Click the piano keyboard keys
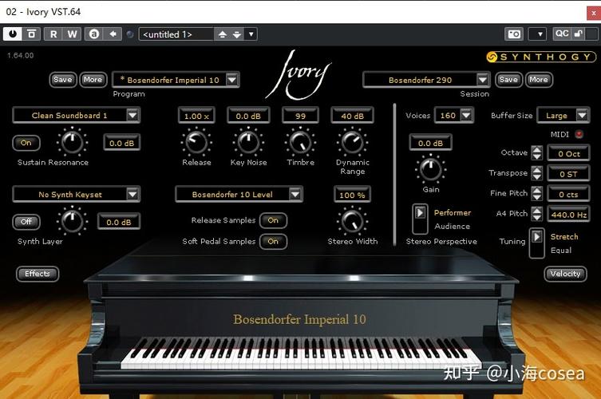Image resolution: width=601 pixels, height=399 pixels. pyautogui.click(x=300, y=354)
